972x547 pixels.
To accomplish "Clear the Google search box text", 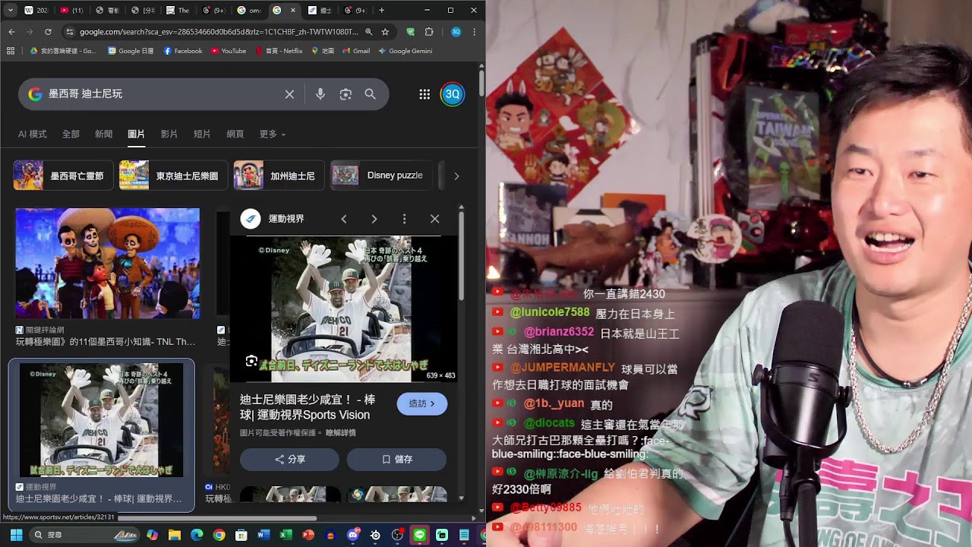I will (289, 94).
